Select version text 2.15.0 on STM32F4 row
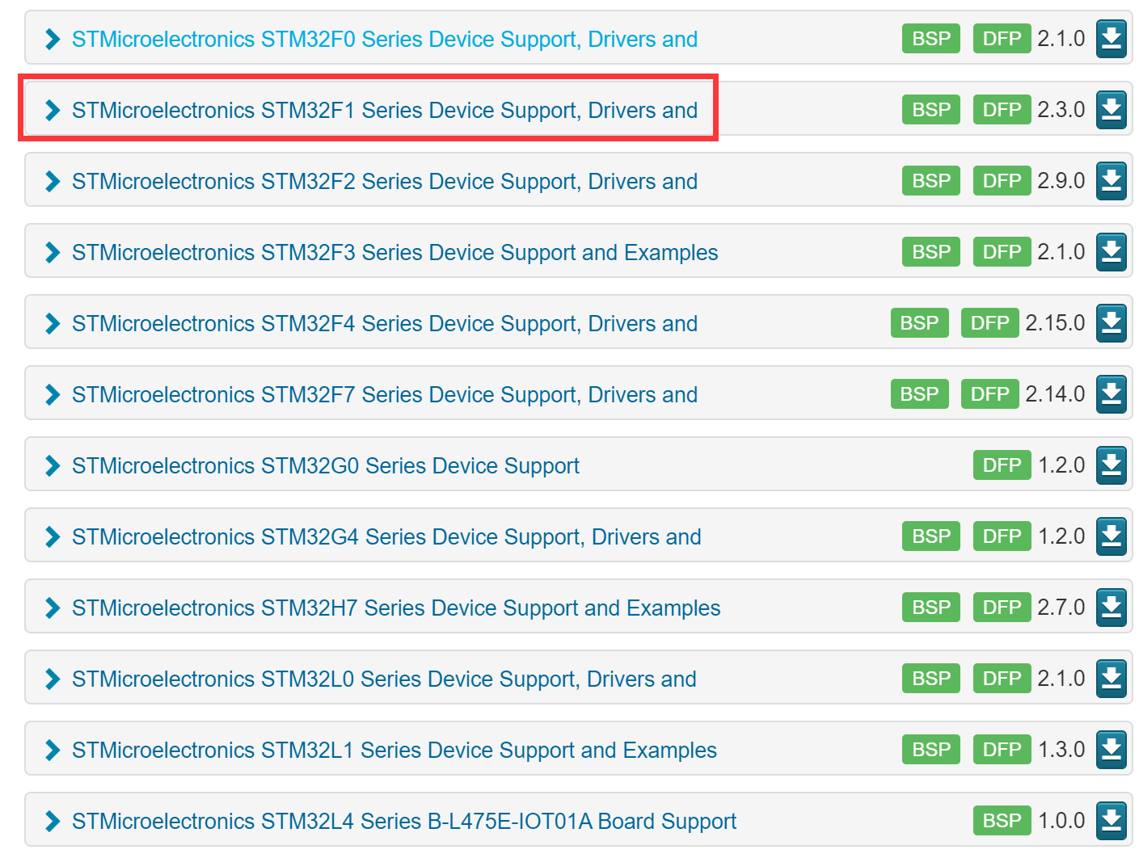 point(1055,323)
